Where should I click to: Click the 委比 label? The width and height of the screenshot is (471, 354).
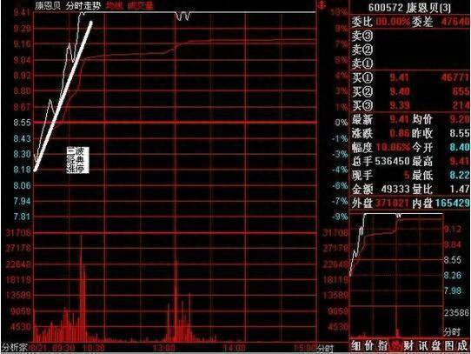coord(362,22)
